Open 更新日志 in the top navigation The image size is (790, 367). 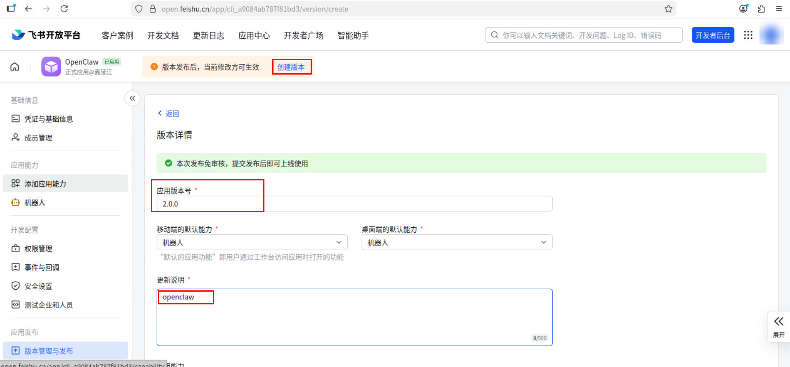[x=209, y=35]
